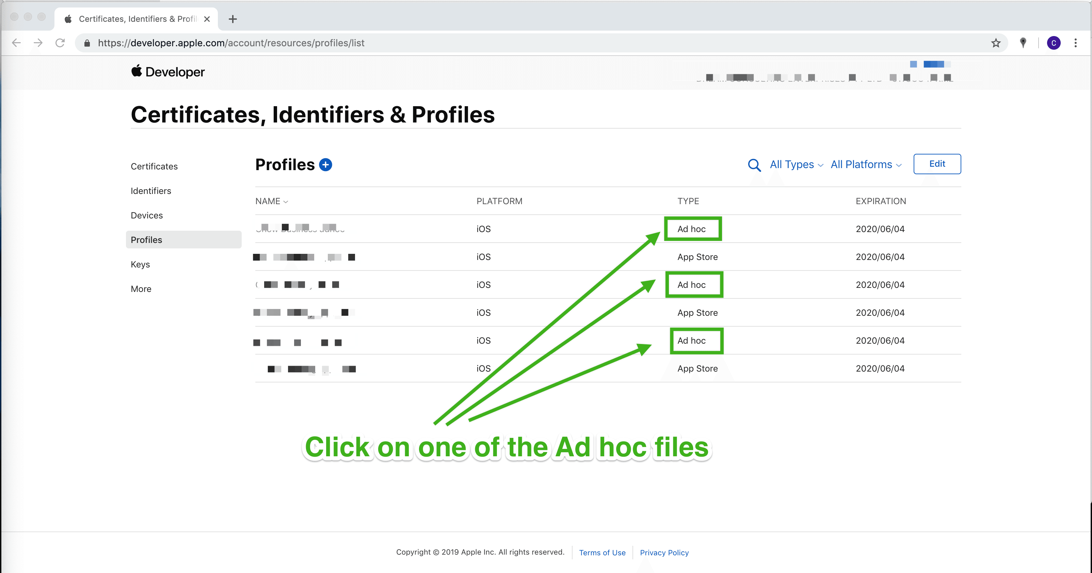Click the Apple Developer logo
The image size is (1092, 573).
(168, 71)
